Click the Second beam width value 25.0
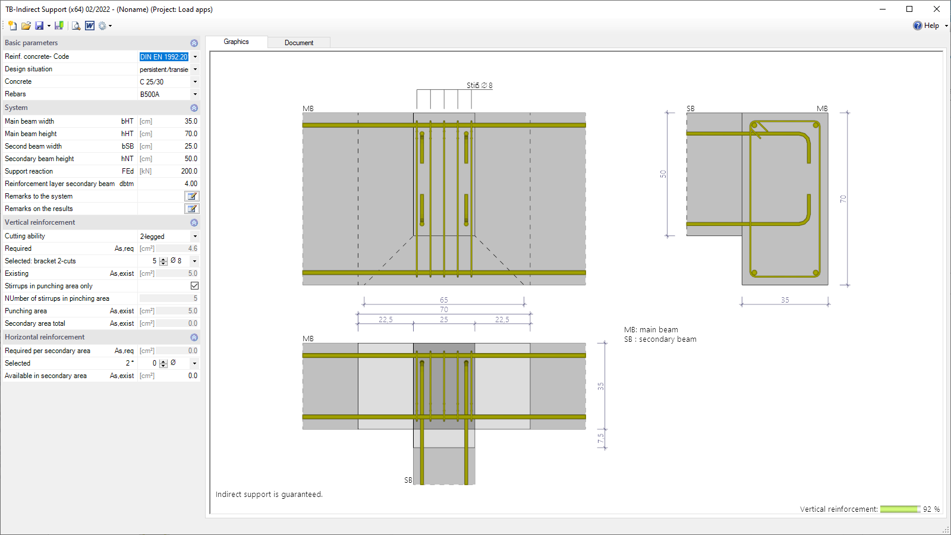Image resolution: width=951 pixels, height=535 pixels. (x=191, y=146)
